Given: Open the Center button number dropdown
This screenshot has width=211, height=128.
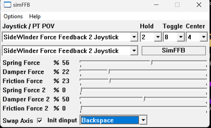Looking at the screenshot, I should (x=203, y=37).
